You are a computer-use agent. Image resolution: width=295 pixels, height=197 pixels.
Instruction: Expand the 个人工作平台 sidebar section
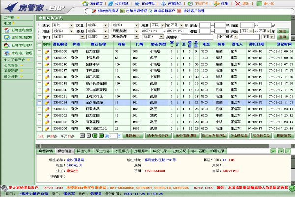pos(17,59)
